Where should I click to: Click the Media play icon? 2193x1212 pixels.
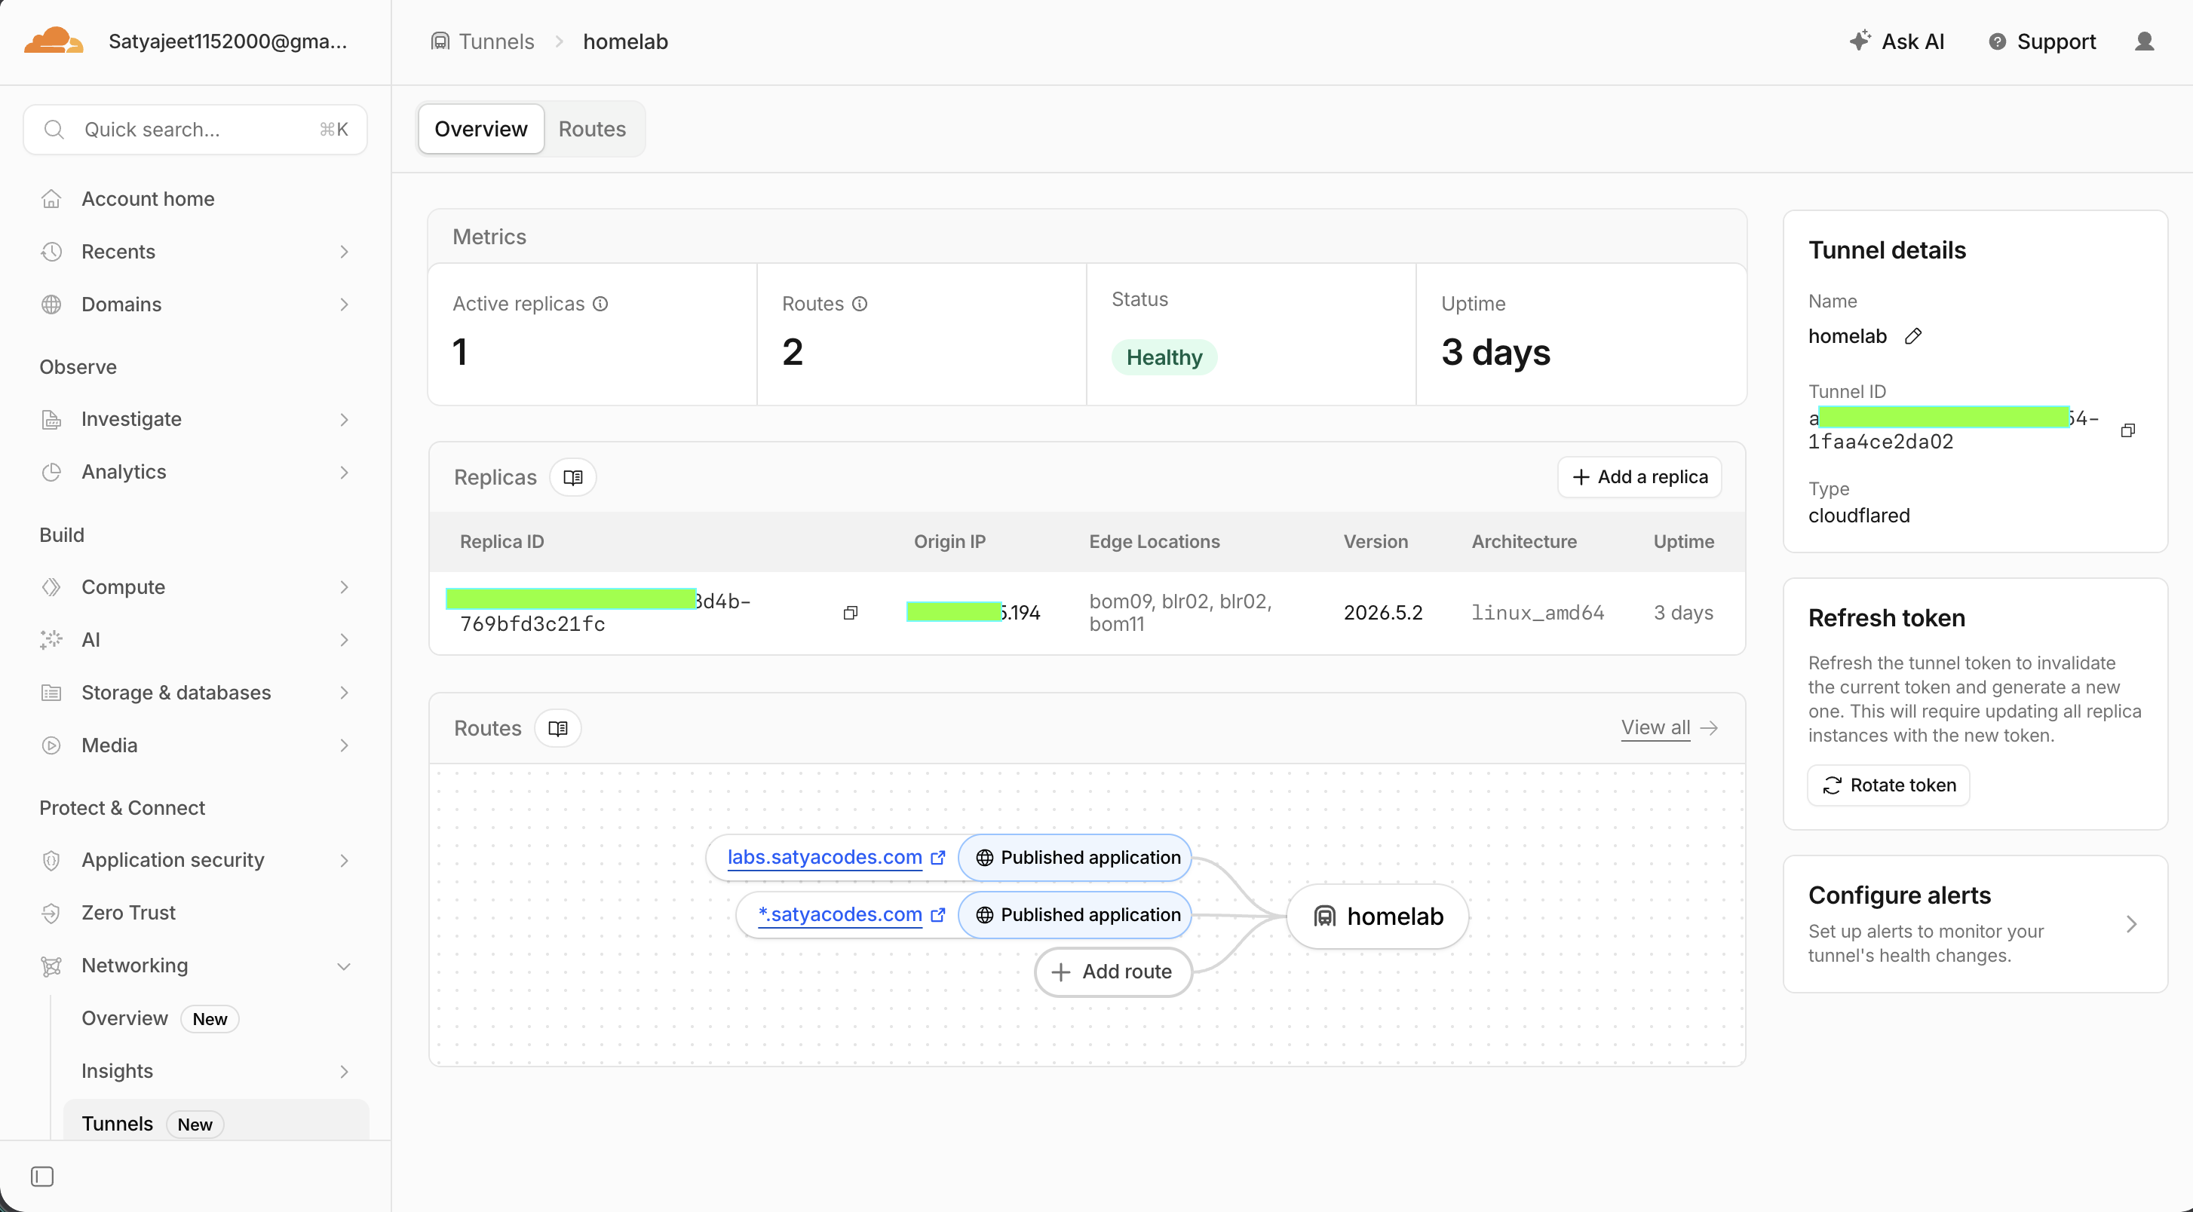[x=51, y=745]
